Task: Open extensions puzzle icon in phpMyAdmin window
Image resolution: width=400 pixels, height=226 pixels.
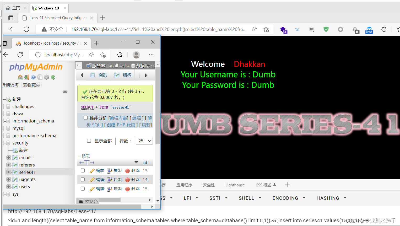Action: tap(120, 55)
